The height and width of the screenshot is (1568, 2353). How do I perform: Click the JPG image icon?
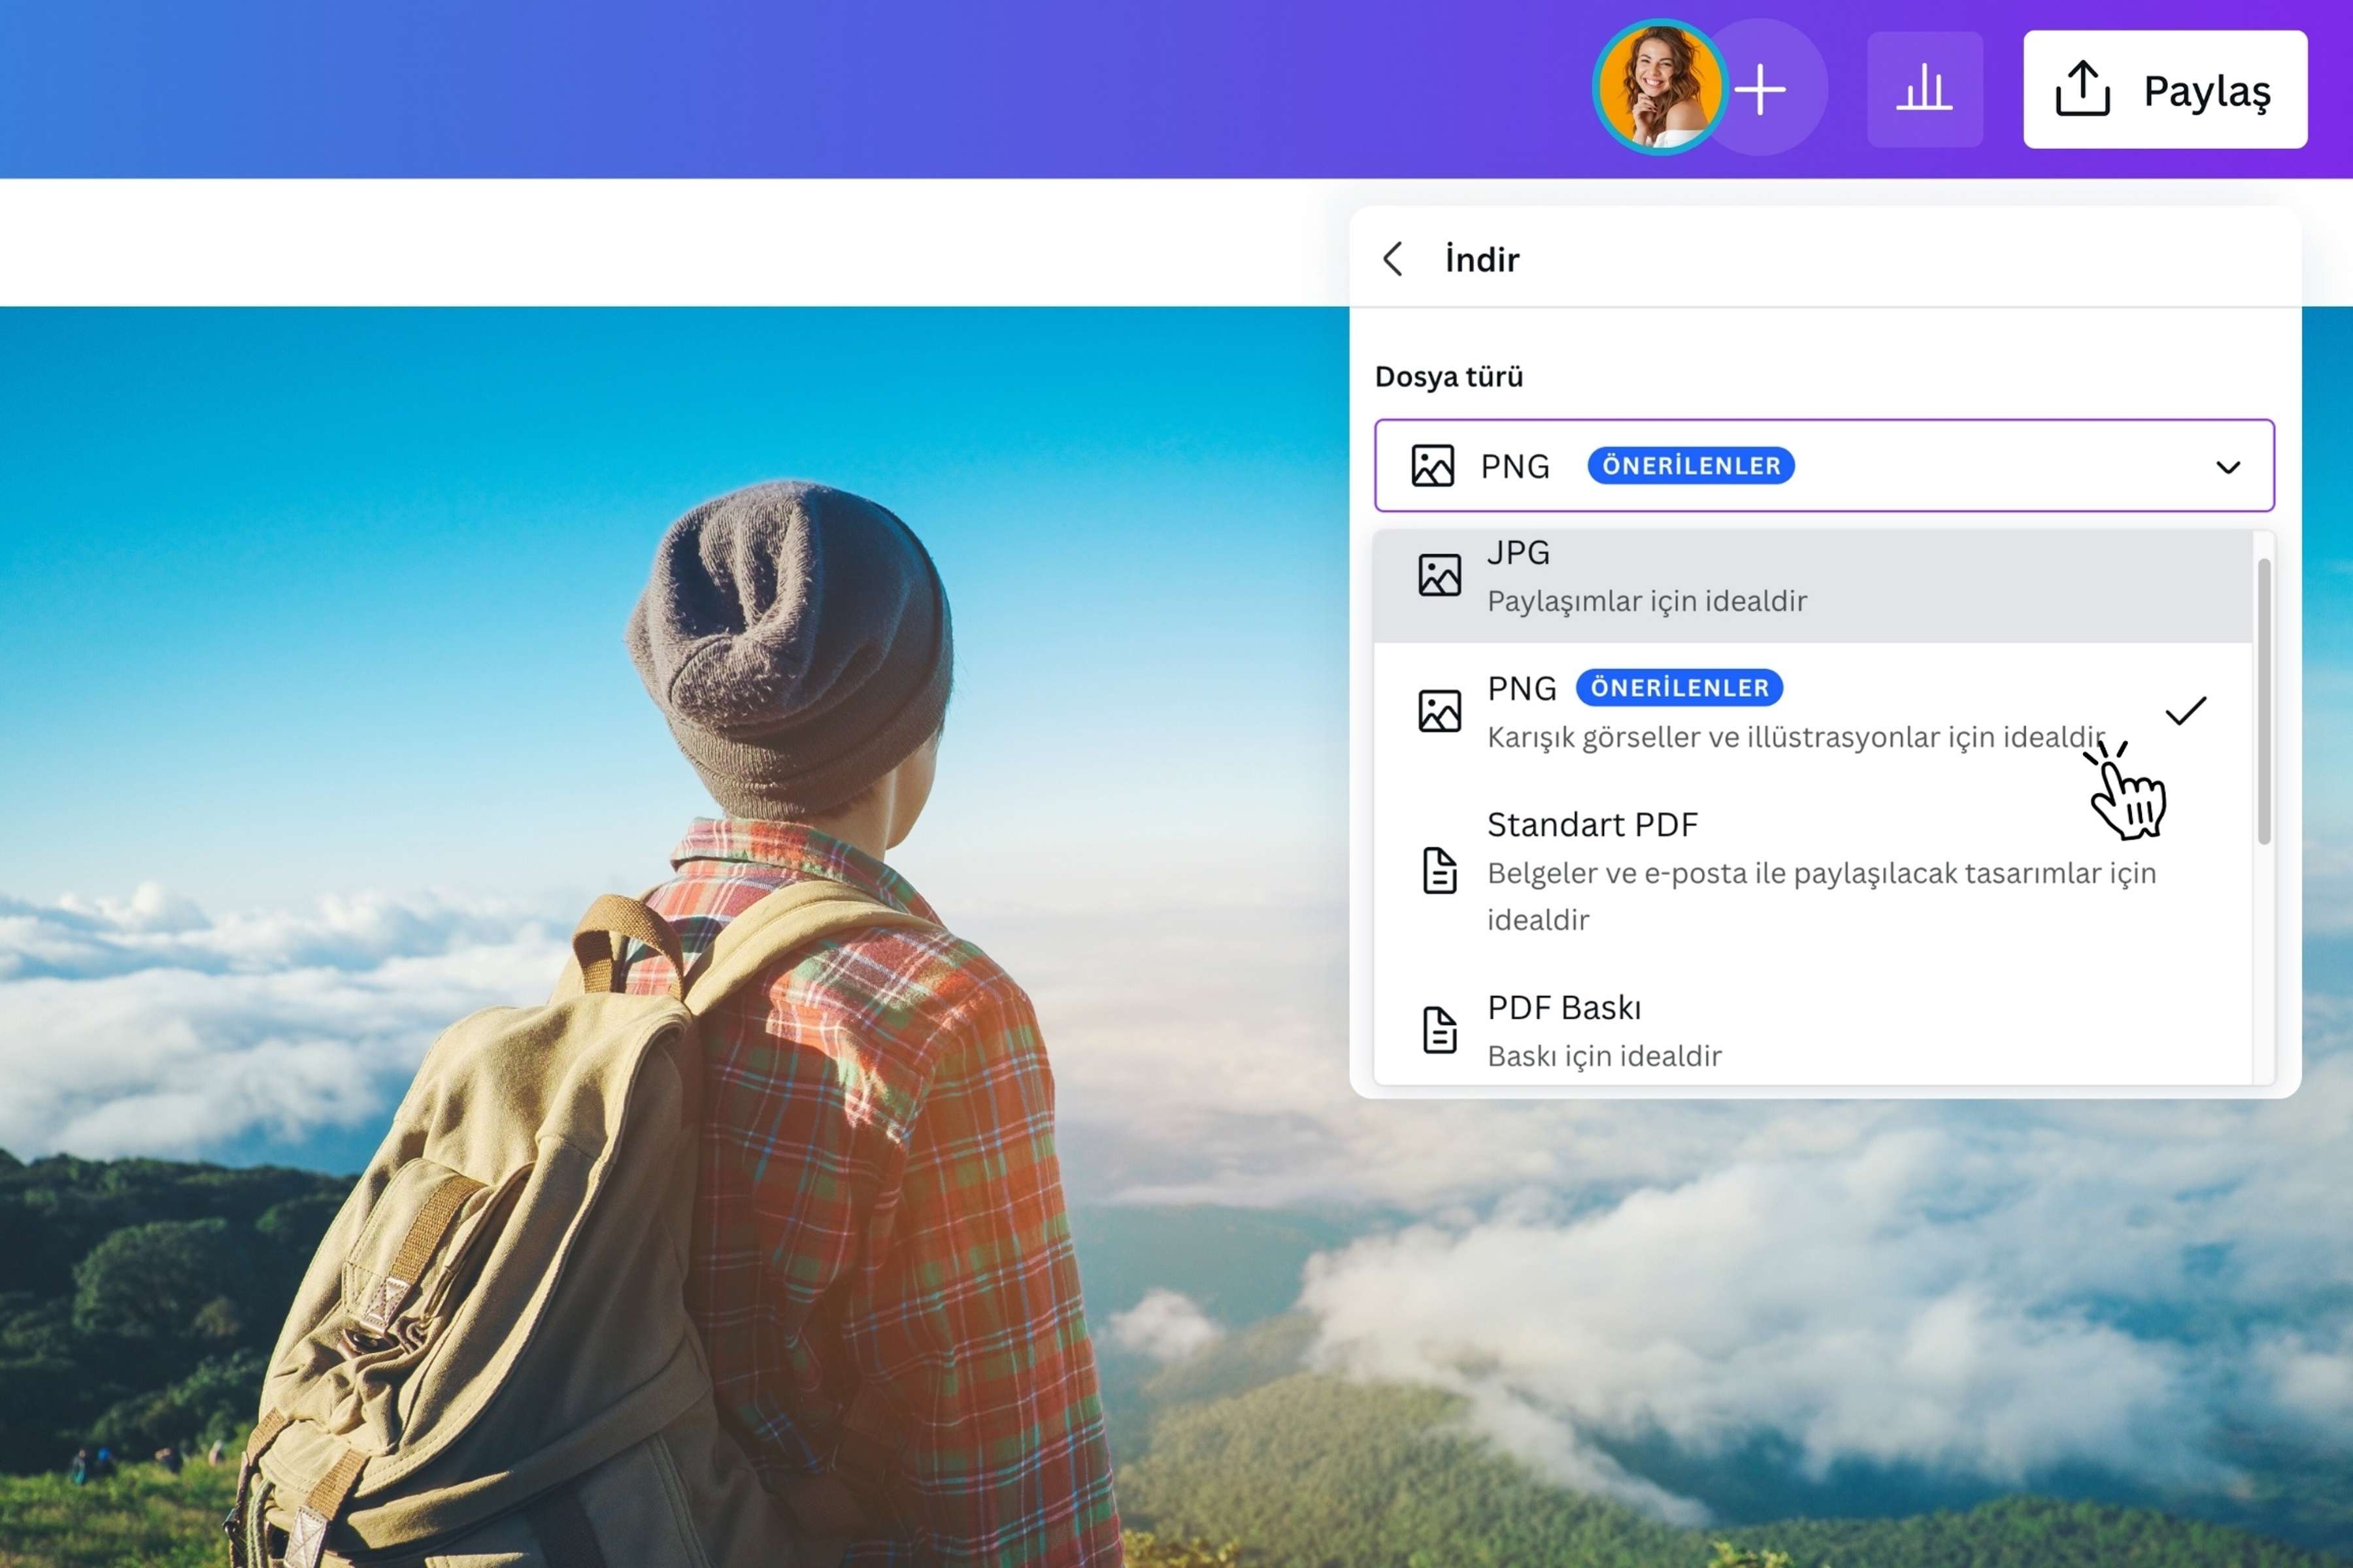tap(1439, 576)
